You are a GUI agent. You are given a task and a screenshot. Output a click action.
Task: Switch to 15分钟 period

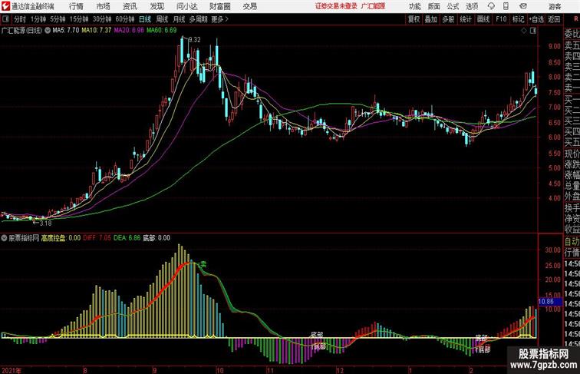click(x=79, y=19)
